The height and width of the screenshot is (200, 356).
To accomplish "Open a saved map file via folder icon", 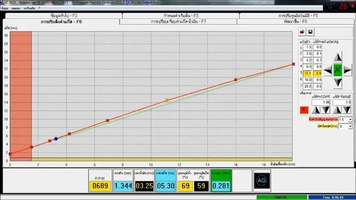I will click(302, 32).
